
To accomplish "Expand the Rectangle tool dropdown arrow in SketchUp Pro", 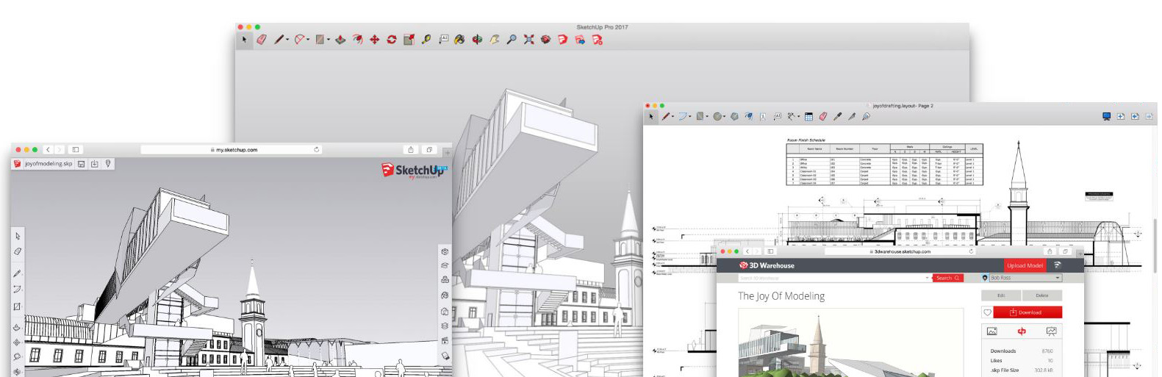I will coord(329,40).
